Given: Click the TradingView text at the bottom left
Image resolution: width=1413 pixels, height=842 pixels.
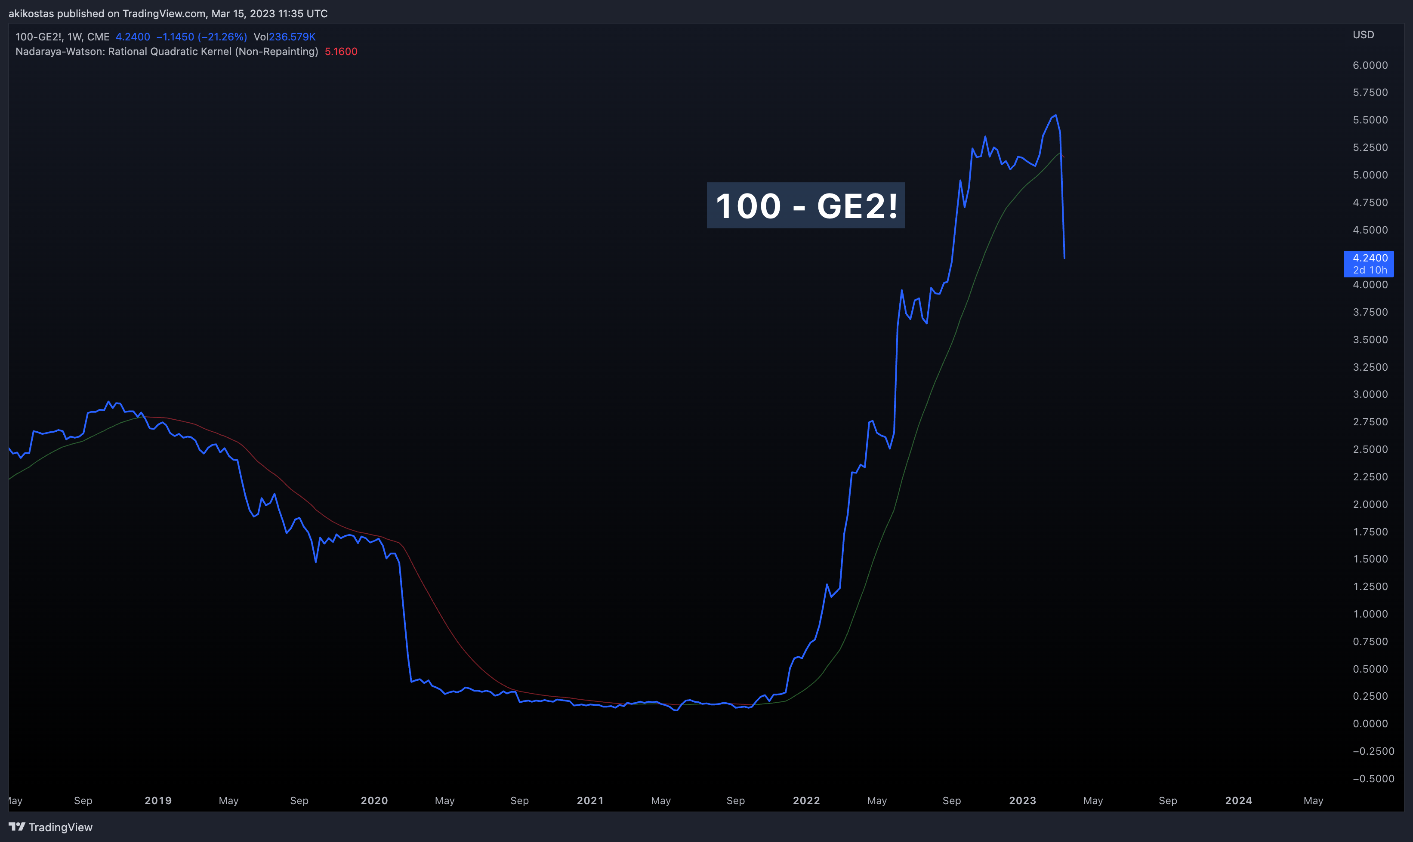Looking at the screenshot, I should pyautogui.click(x=60, y=827).
